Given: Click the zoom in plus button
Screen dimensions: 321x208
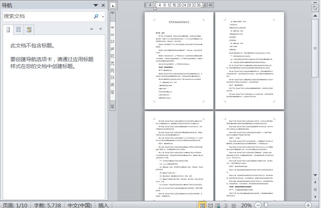Looking at the screenshot, I should click(x=308, y=205).
